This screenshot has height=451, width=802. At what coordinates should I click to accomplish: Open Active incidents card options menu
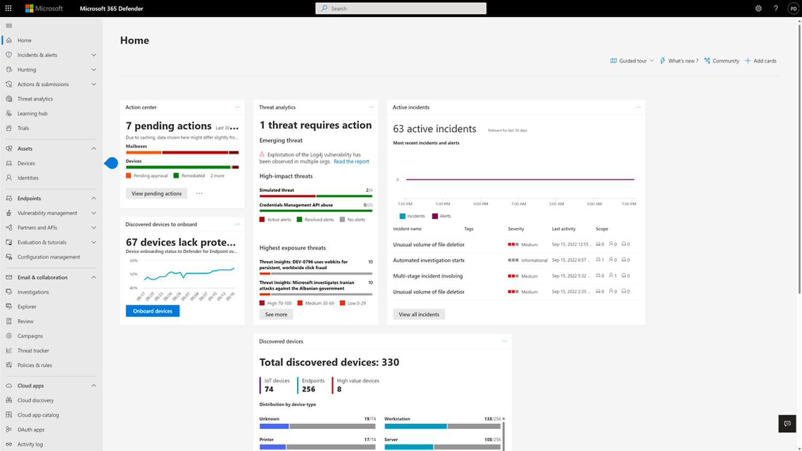point(638,107)
